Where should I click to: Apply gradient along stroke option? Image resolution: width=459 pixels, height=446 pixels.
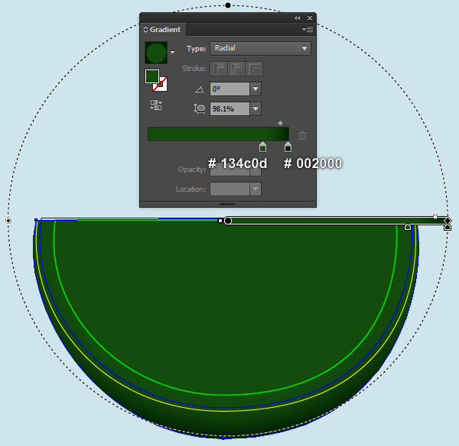pyautogui.click(x=236, y=69)
